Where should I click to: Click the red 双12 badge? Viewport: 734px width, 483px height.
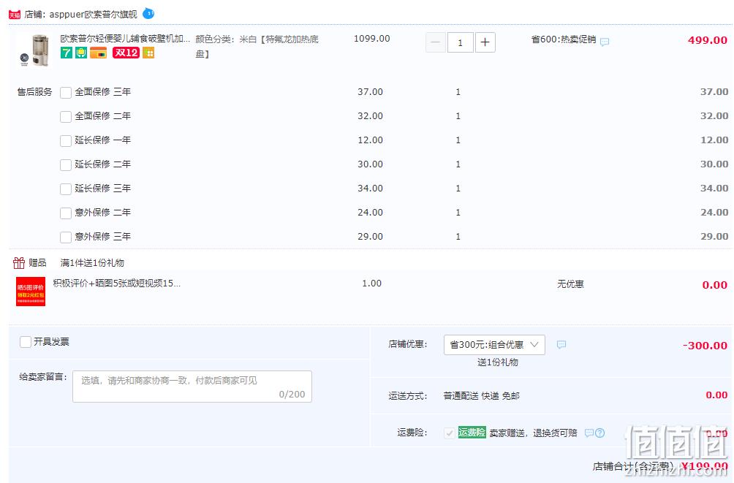[126, 53]
